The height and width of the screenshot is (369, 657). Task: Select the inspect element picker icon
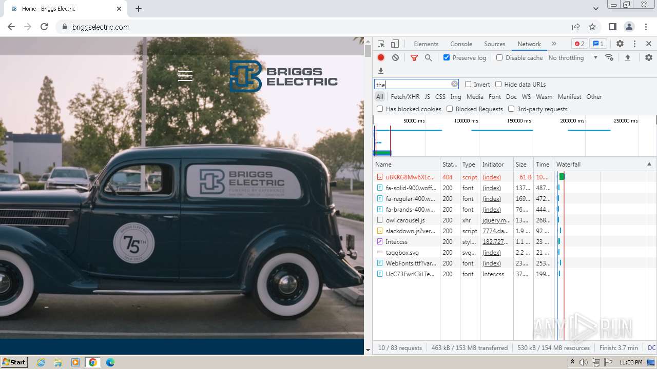[381, 44]
